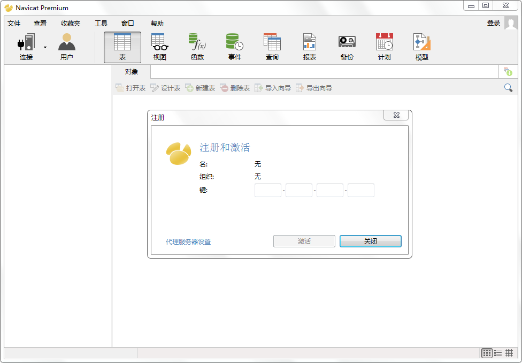Select the Table (表) toolbar icon

pos(122,47)
